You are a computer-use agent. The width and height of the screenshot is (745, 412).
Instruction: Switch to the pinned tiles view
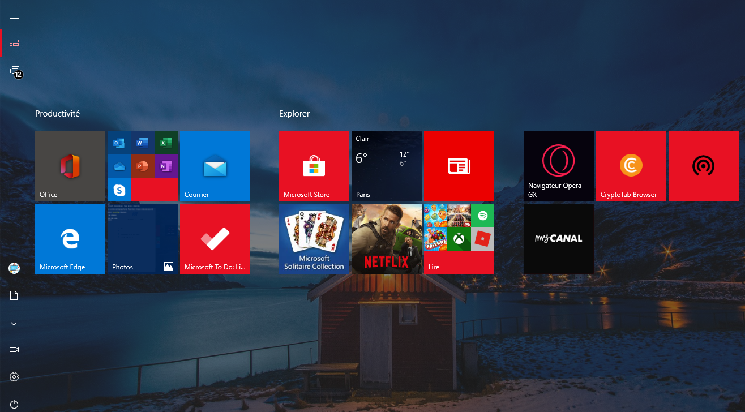pyautogui.click(x=14, y=42)
